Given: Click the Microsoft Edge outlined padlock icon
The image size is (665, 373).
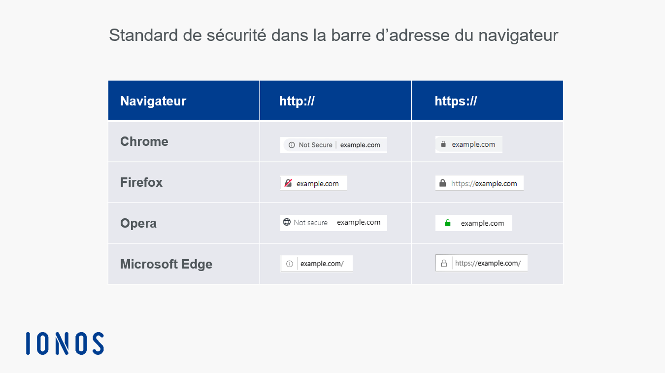Looking at the screenshot, I should point(444,263).
